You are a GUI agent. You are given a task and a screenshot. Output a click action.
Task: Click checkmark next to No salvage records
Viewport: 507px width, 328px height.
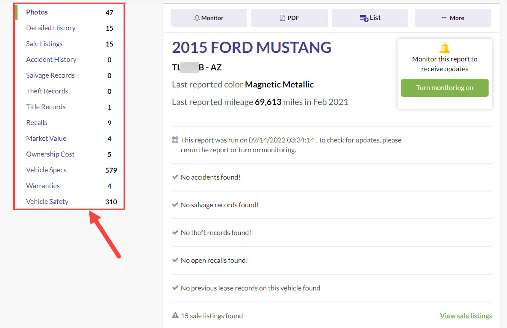click(175, 204)
